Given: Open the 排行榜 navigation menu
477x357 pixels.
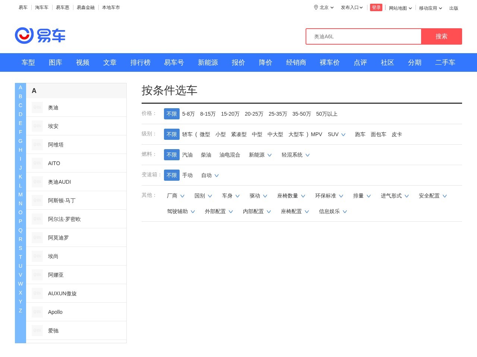Looking at the screenshot, I should coord(140,62).
